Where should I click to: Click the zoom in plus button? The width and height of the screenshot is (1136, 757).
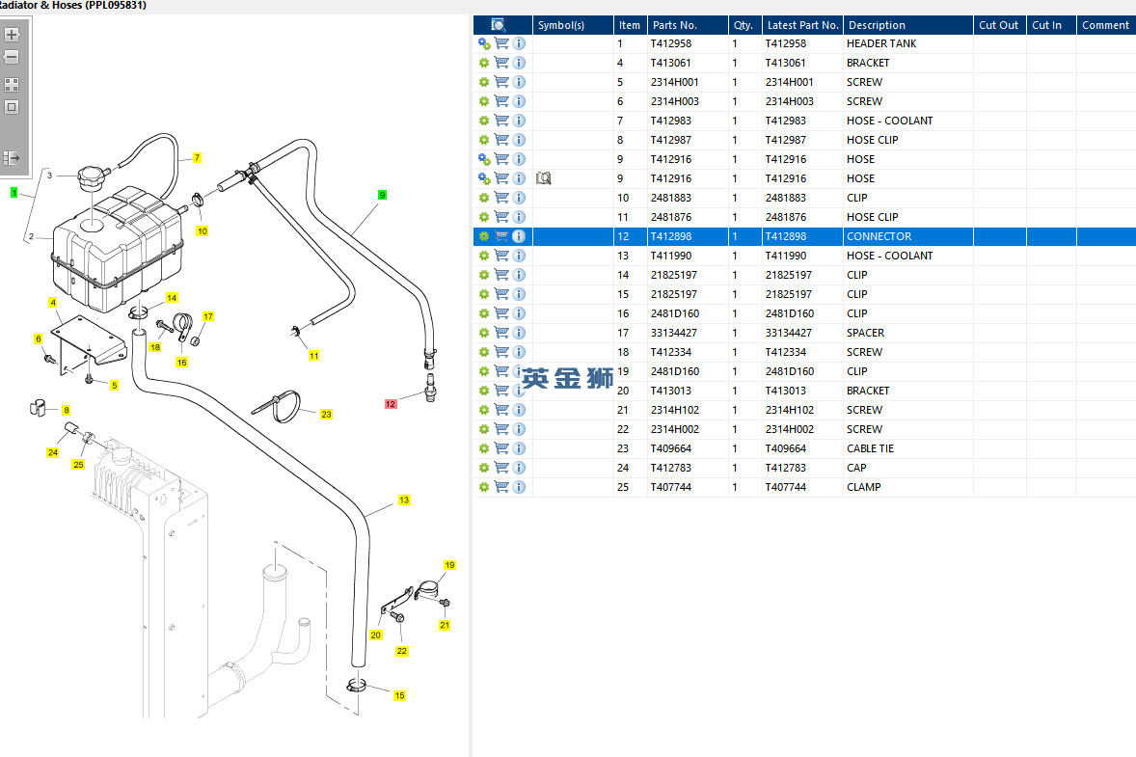pyautogui.click(x=13, y=35)
